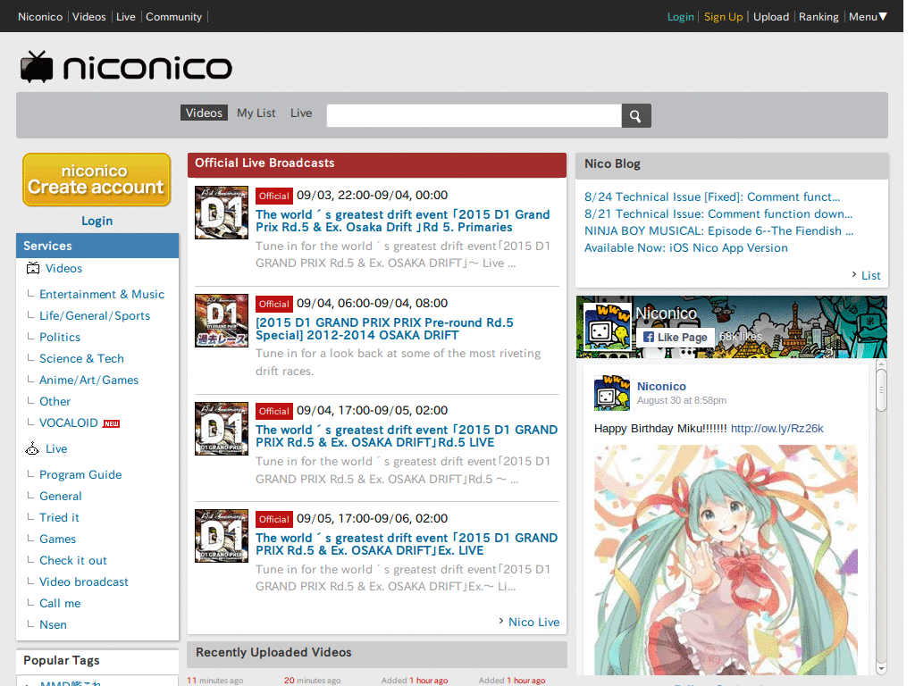Click into the search text field
Screen dimensions: 915x686
click(x=474, y=115)
